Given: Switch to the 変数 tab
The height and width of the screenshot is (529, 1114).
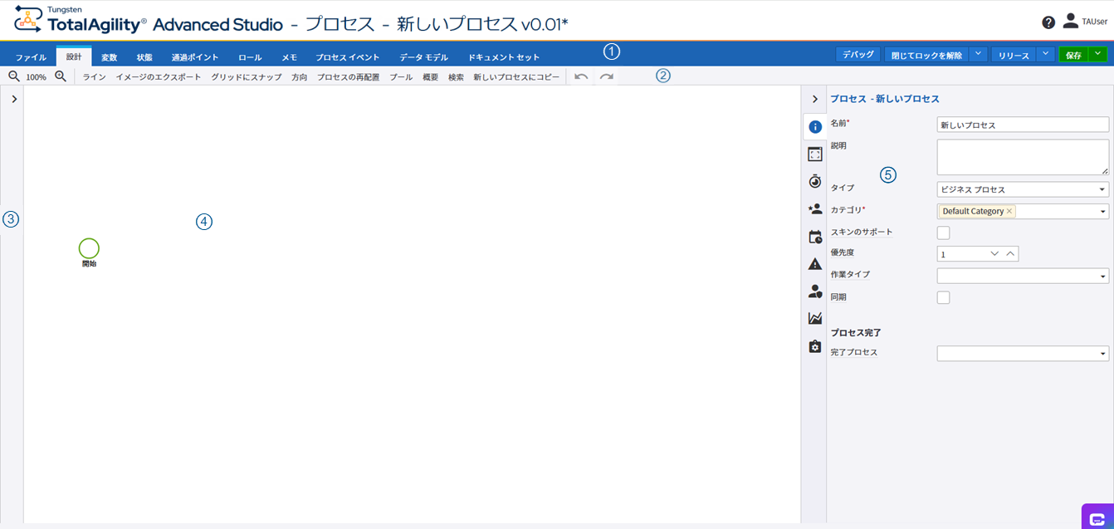Looking at the screenshot, I should [110, 56].
